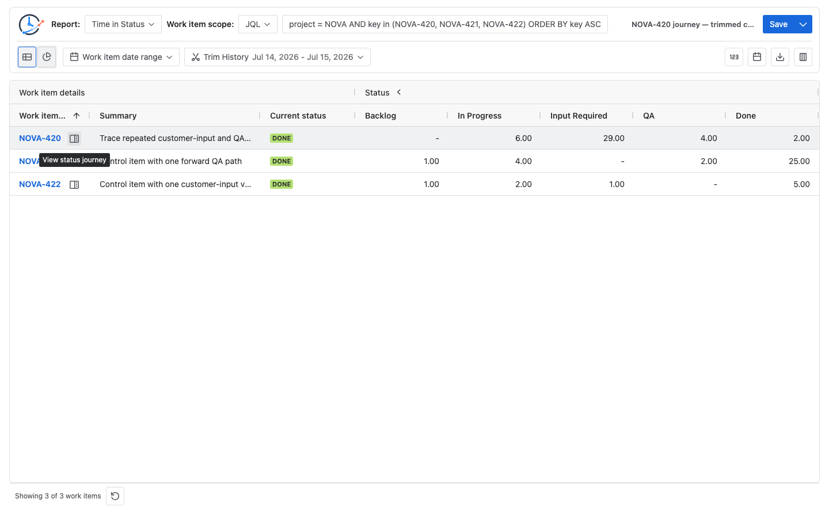Switch to pie chart view
Image resolution: width=829 pixels, height=518 pixels.
(x=47, y=57)
